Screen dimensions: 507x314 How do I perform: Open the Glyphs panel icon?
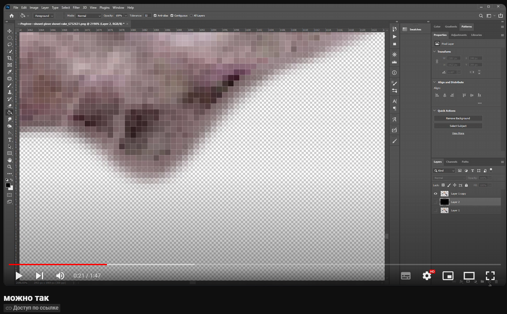tap(394, 119)
